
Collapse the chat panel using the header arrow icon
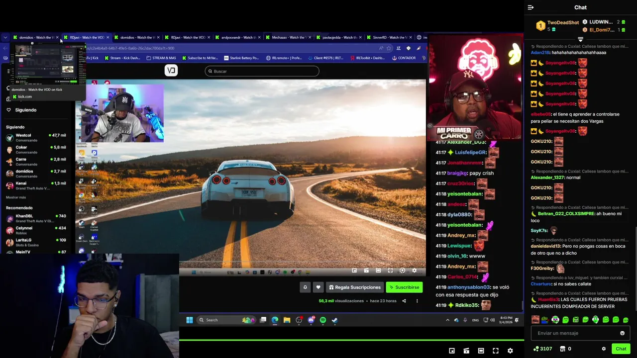pos(531,7)
